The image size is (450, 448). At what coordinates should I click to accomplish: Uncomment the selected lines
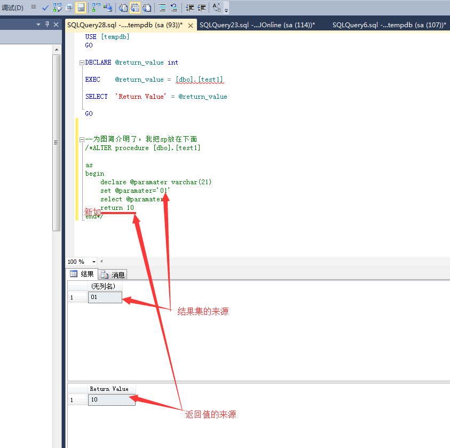174,8
